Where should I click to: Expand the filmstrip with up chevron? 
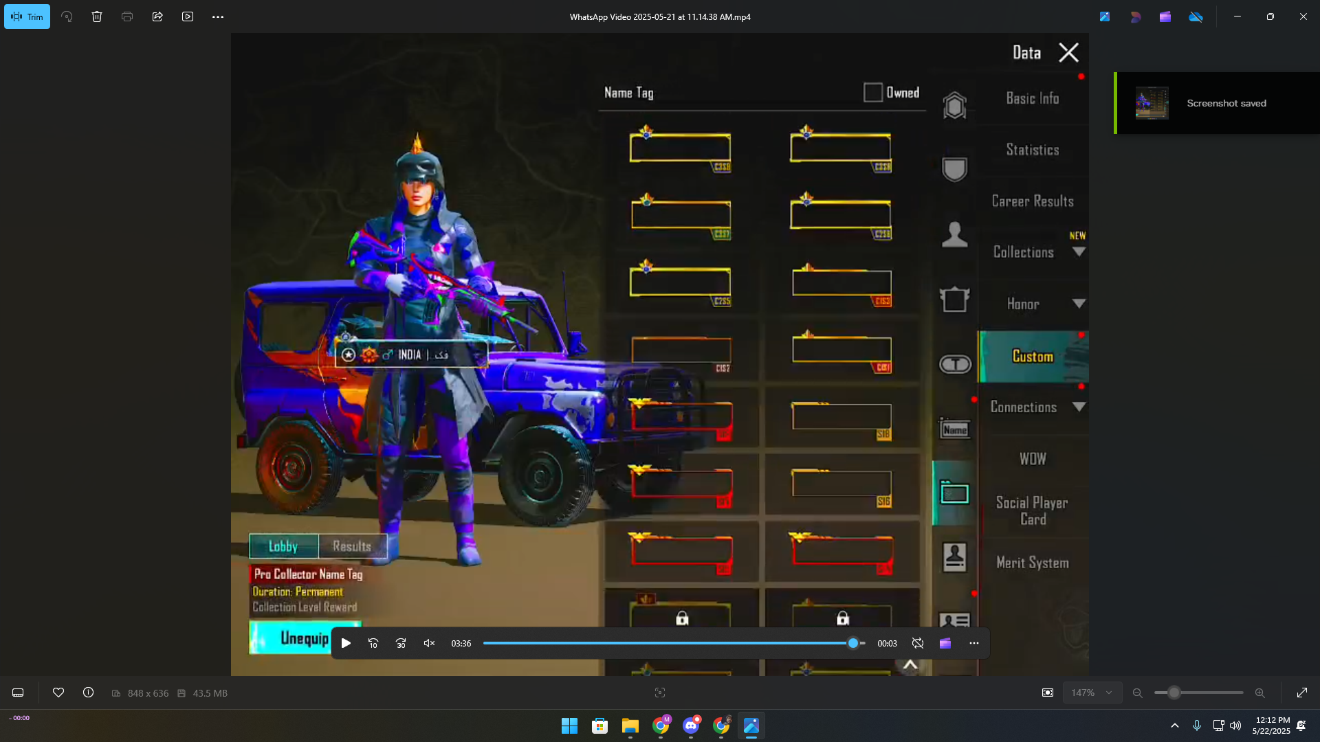[910, 664]
